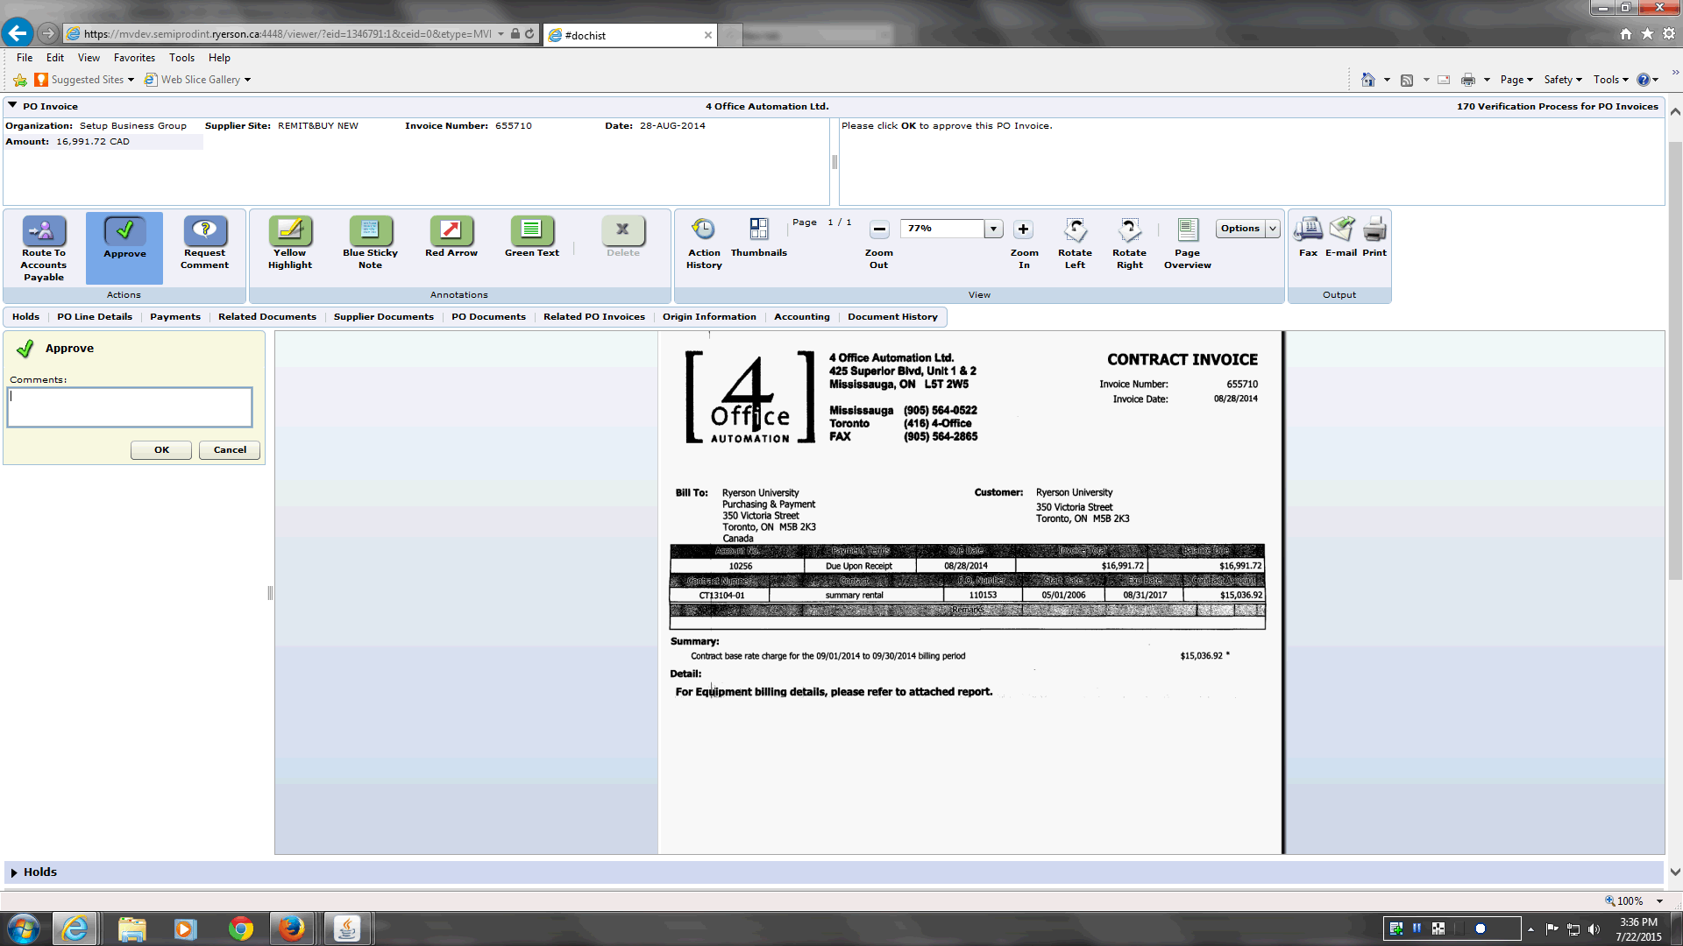Select the Red Arrow annotation tool

coord(451,230)
